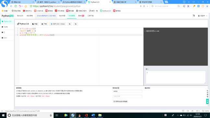The height and width of the screenshot is (118, 210).
Task: Click the new file button beside Python 3.6
Action: coord(35,24)
